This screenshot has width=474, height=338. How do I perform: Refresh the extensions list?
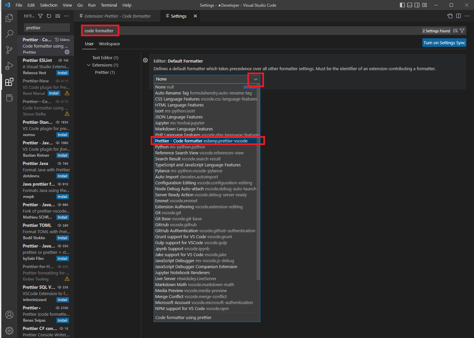(49, 16)
